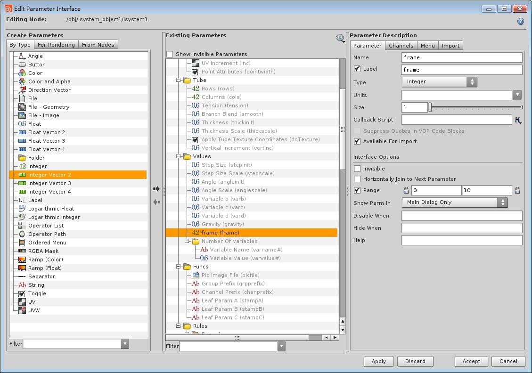
Task: Select the Integer Vector 3 icon
Action: pos(22,183)
